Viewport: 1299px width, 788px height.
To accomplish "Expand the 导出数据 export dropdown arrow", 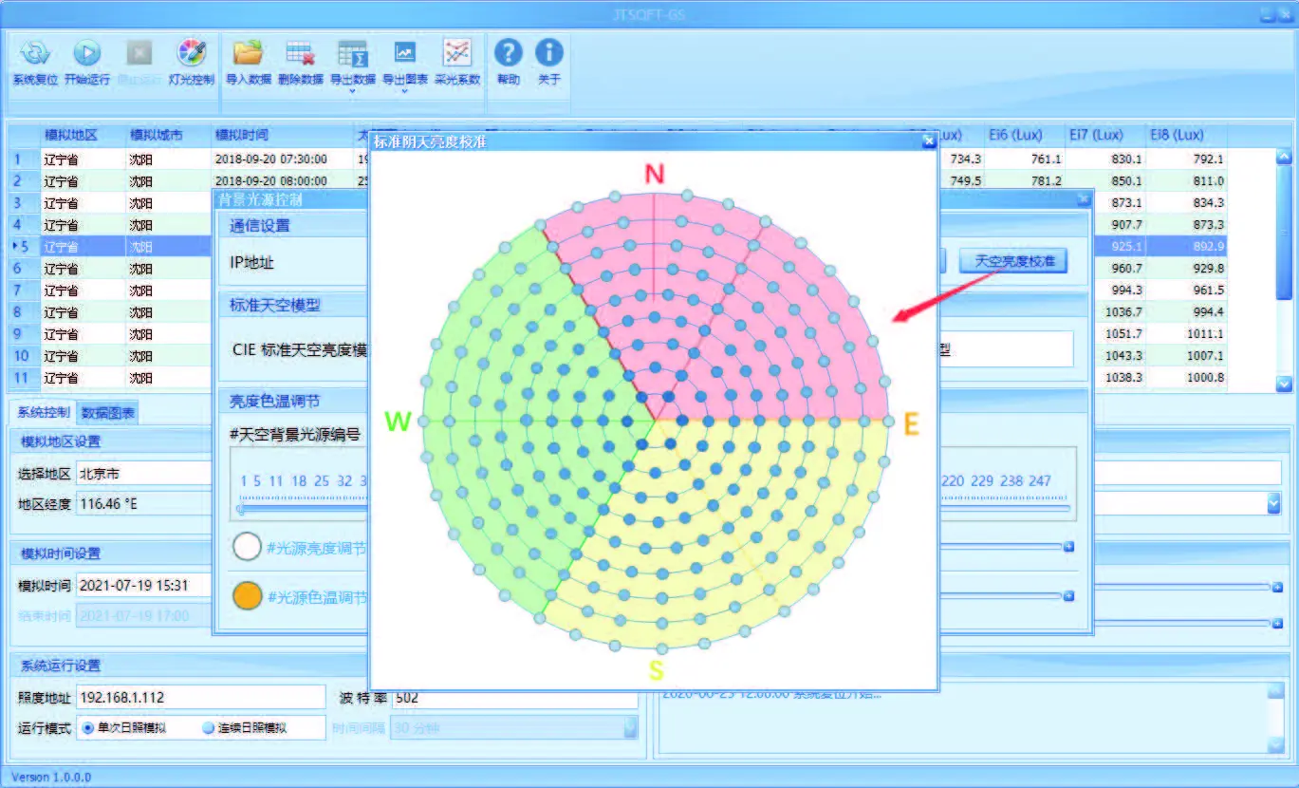I will coord(352,91).
